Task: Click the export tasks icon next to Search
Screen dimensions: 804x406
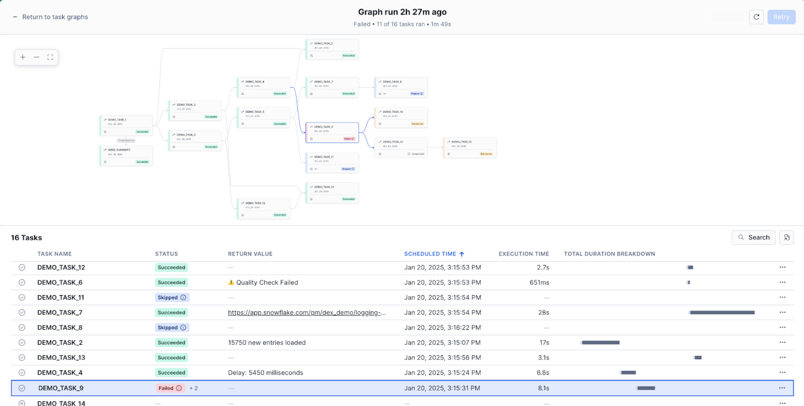Action: 786,238
